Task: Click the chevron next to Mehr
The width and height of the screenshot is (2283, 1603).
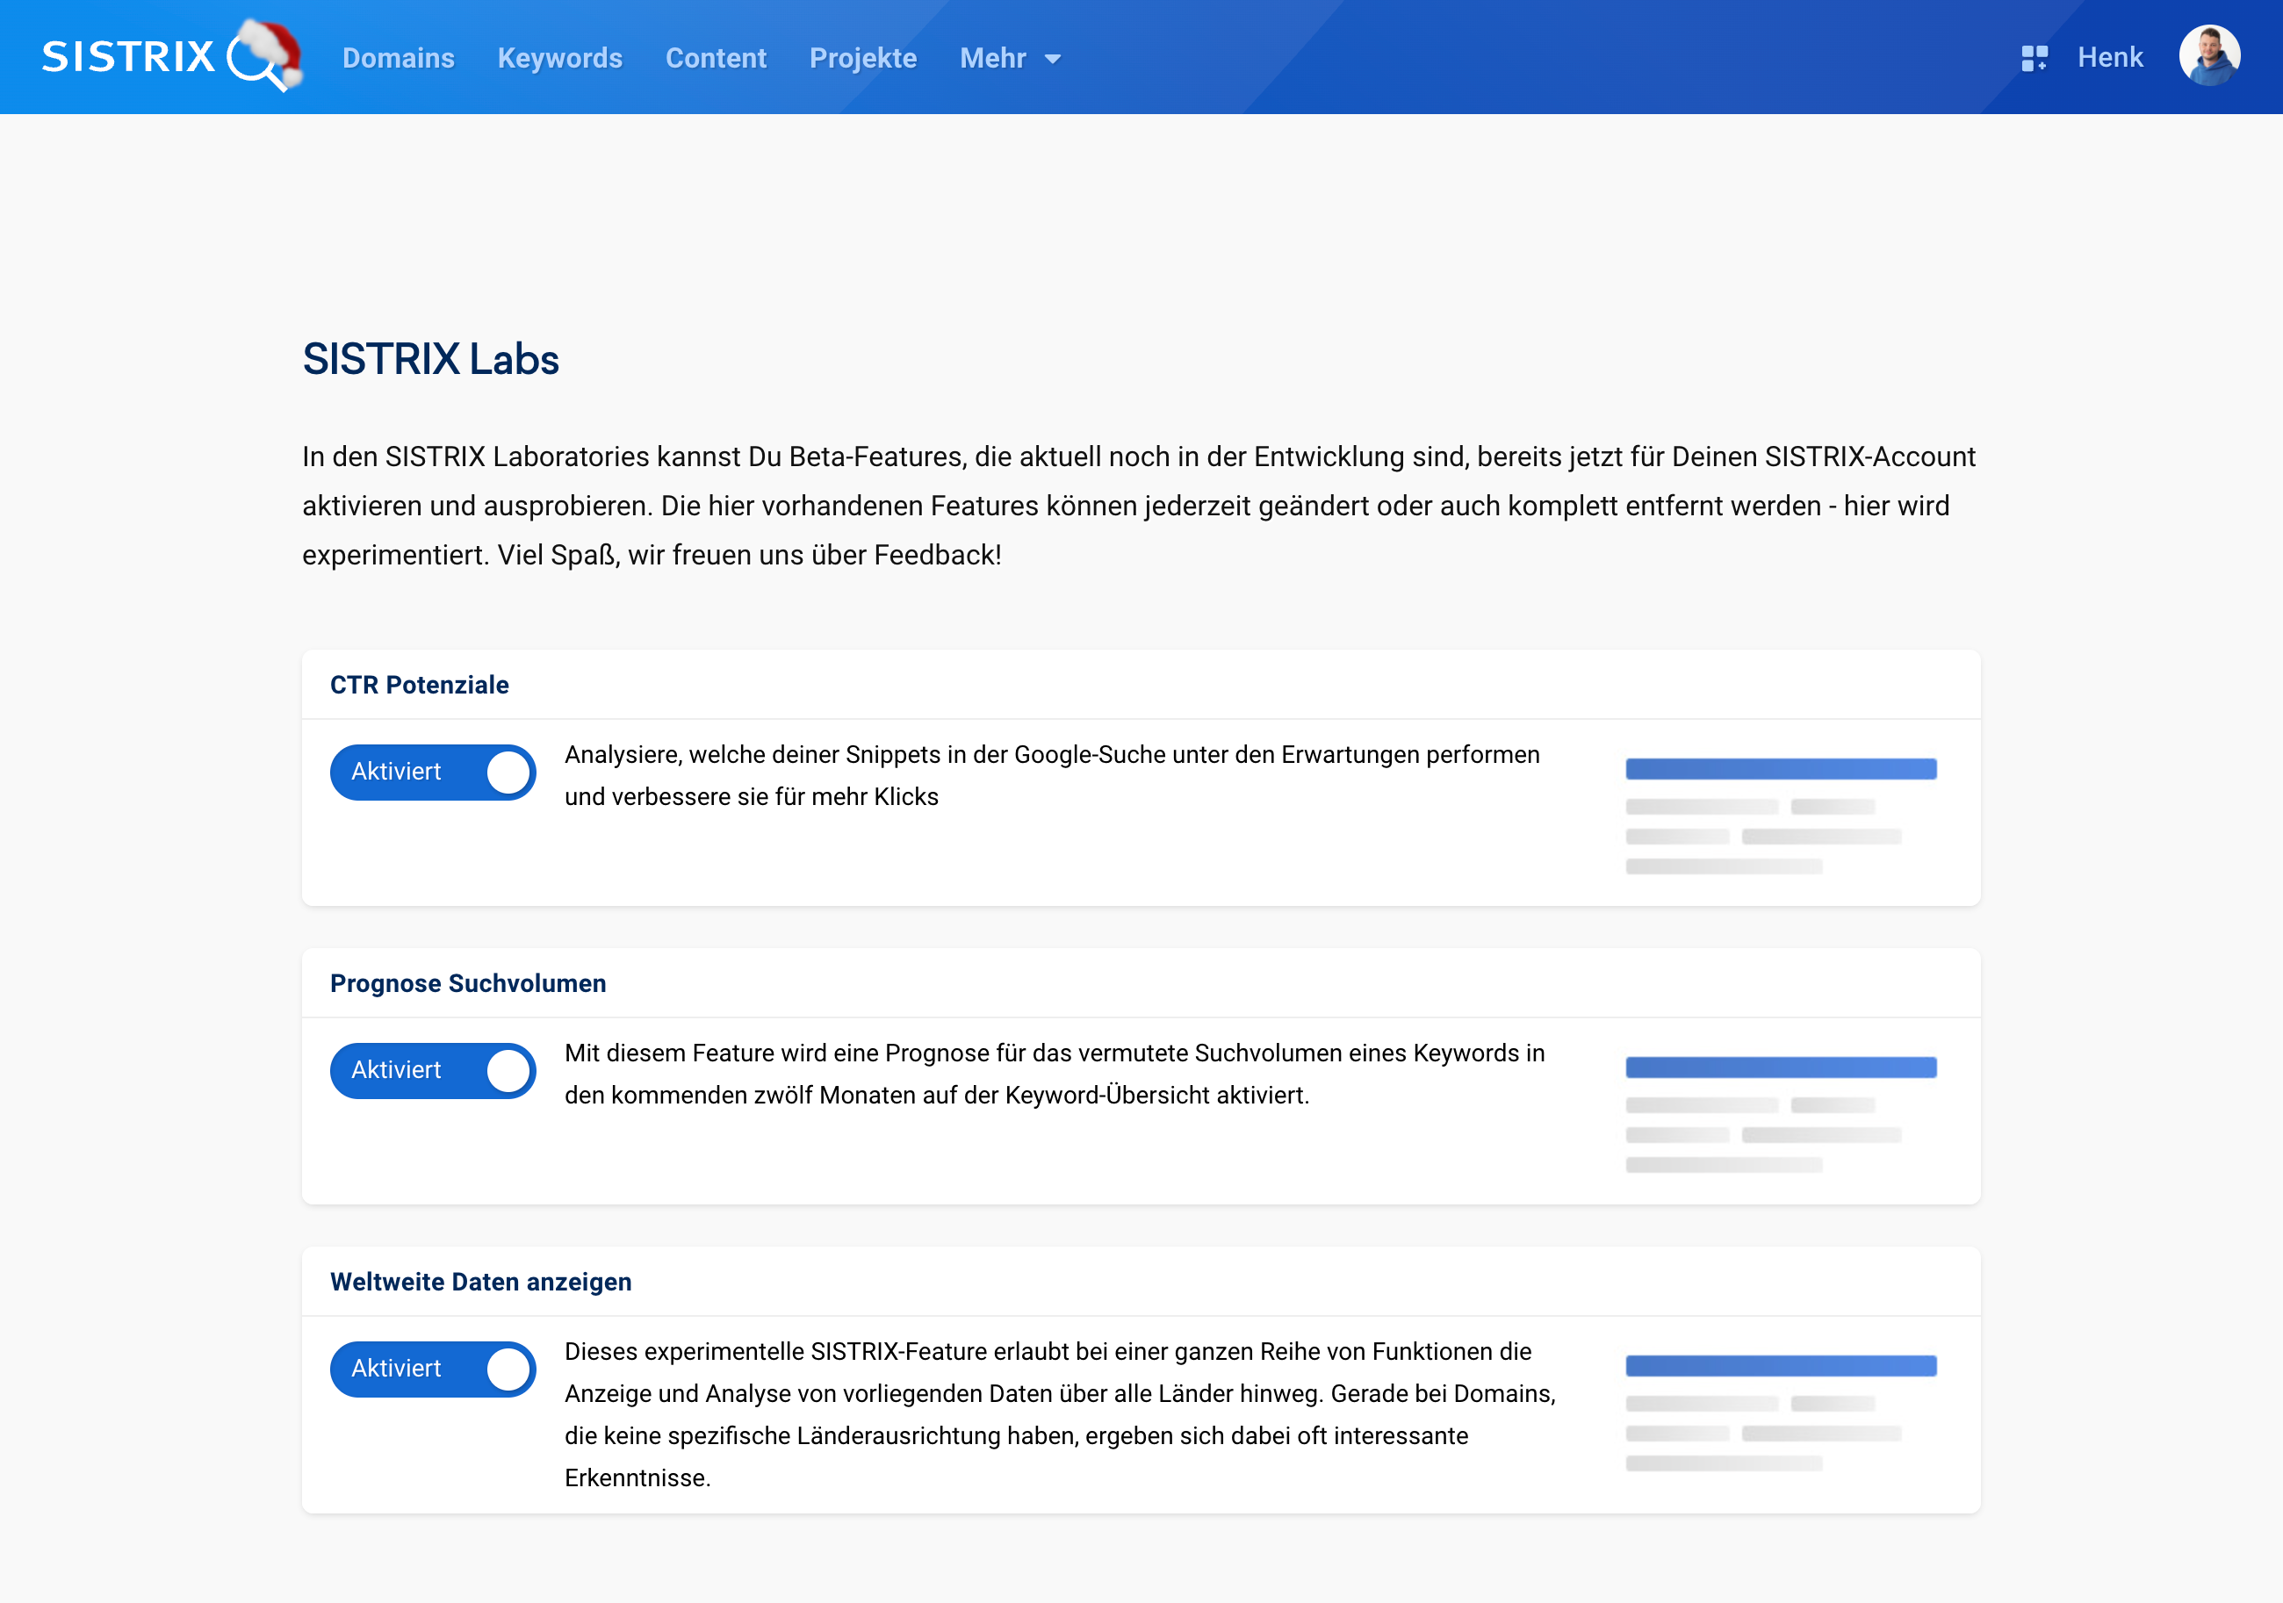Action: (1053, 59)
